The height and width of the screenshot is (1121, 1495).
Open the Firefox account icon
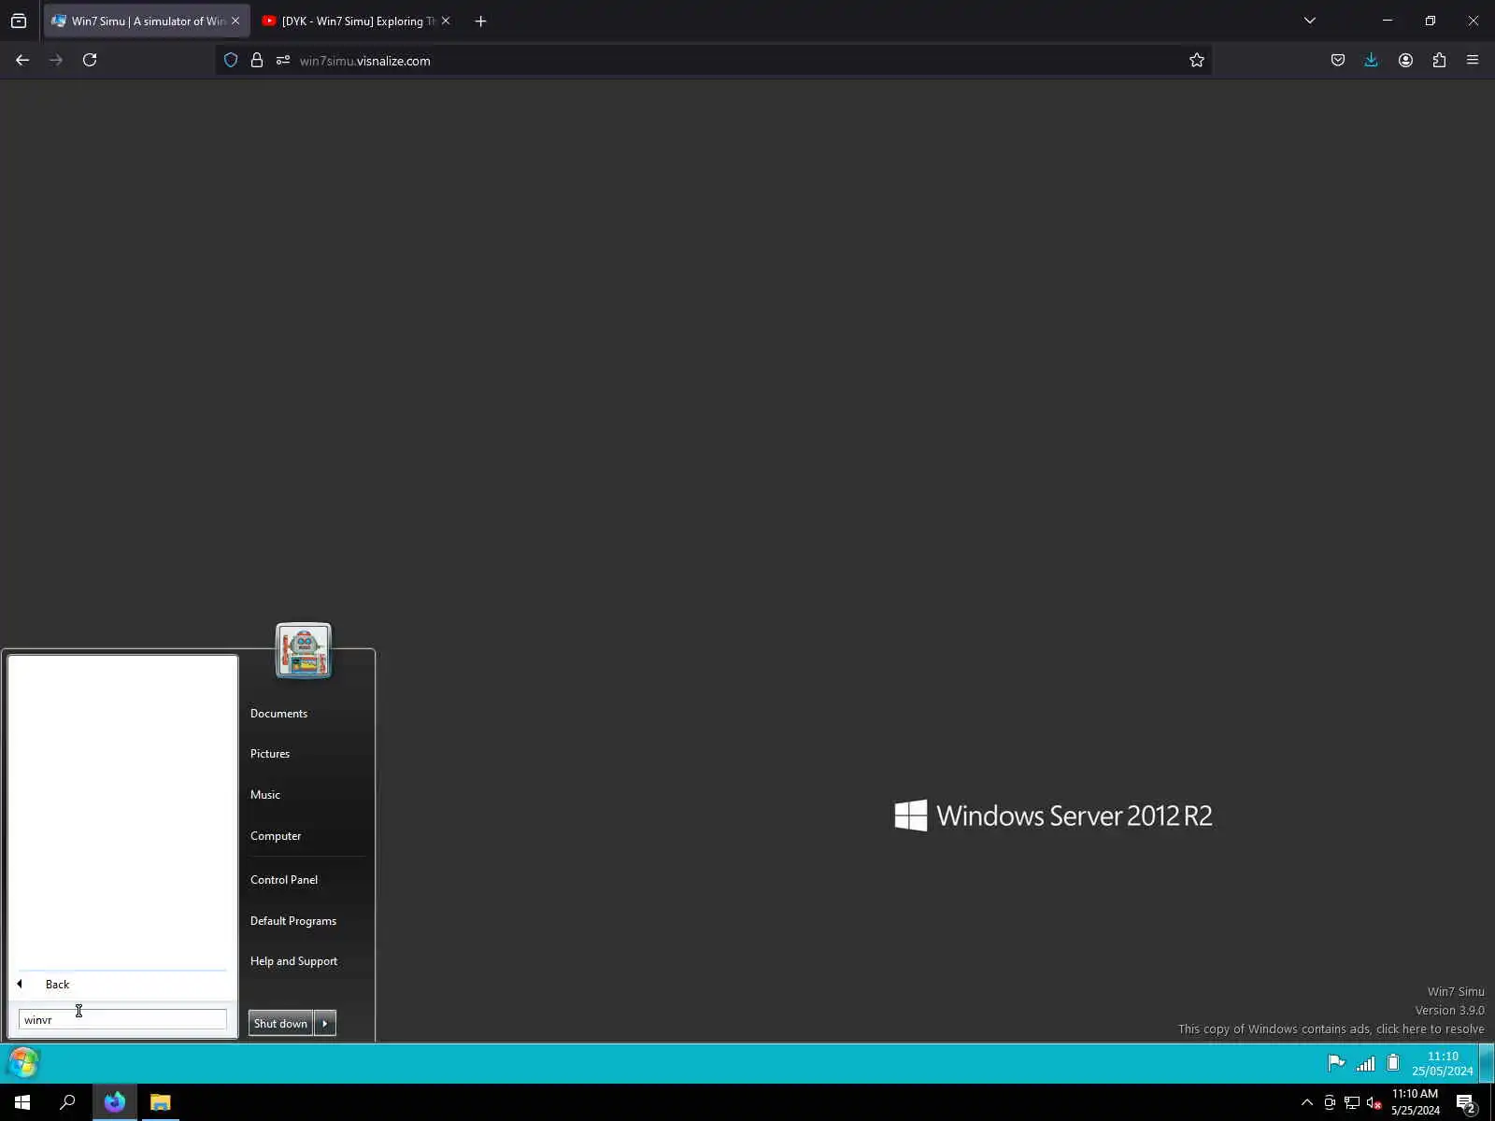point(1405,60)
